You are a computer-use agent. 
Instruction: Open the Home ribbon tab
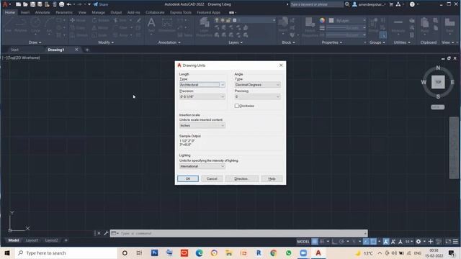(x=9, y=12)
